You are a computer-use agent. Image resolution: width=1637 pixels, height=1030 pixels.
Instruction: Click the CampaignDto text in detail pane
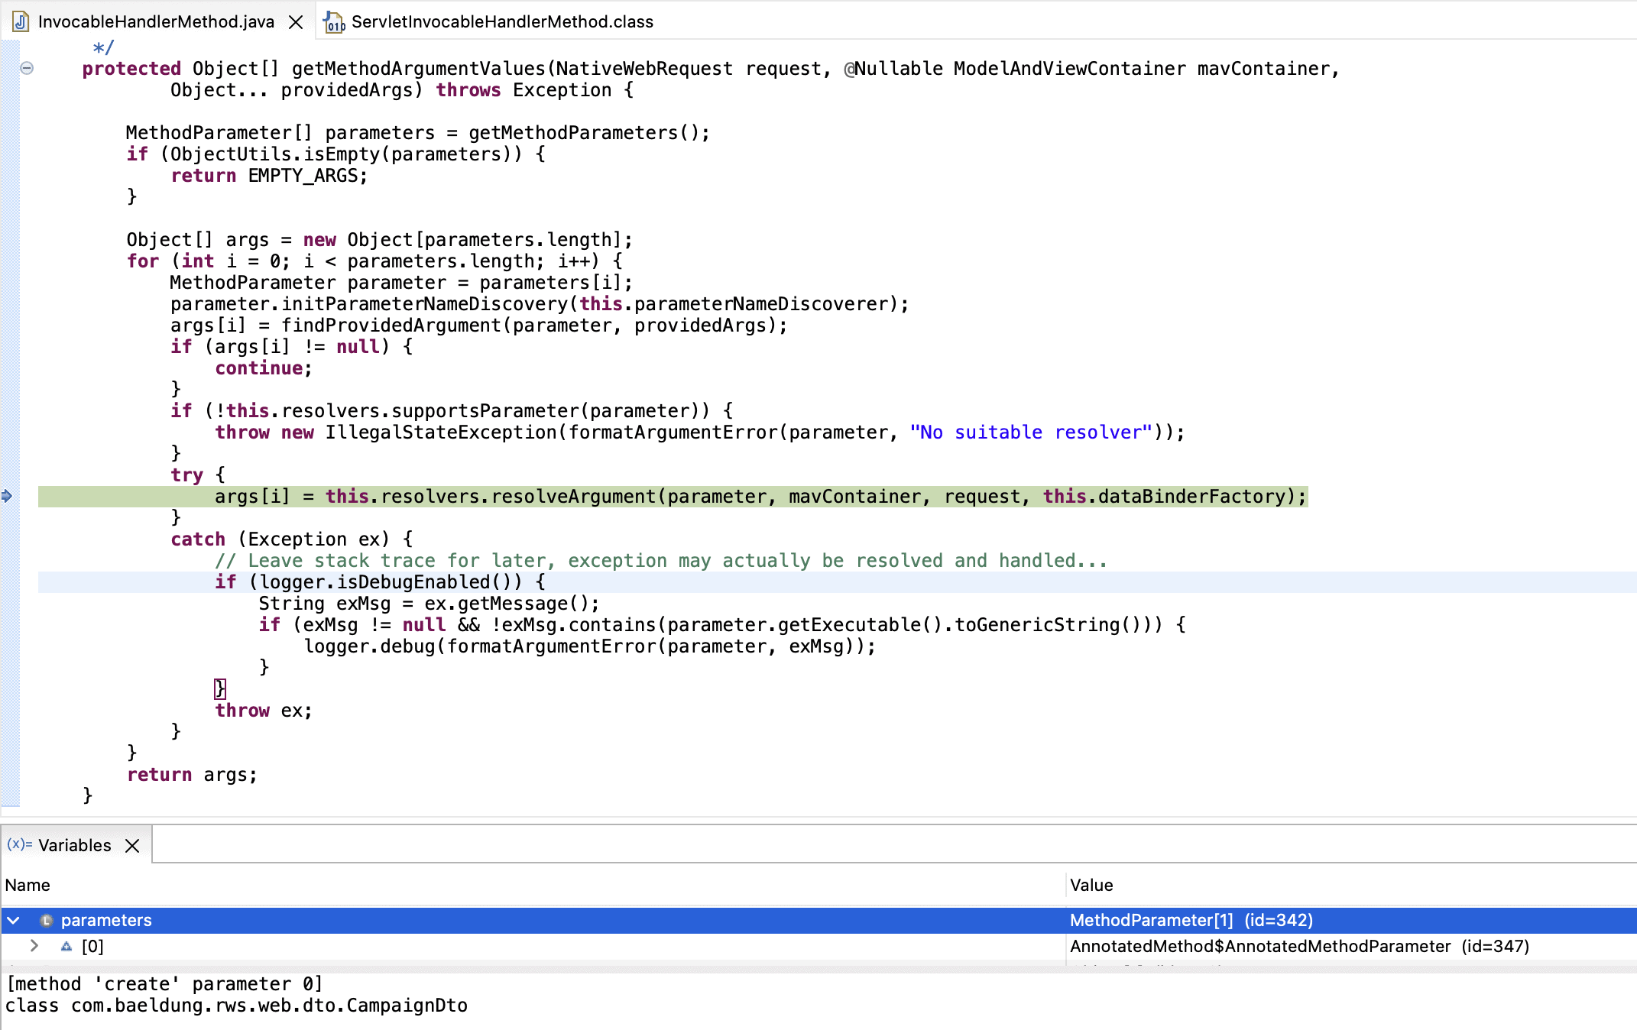[406, 1005]
